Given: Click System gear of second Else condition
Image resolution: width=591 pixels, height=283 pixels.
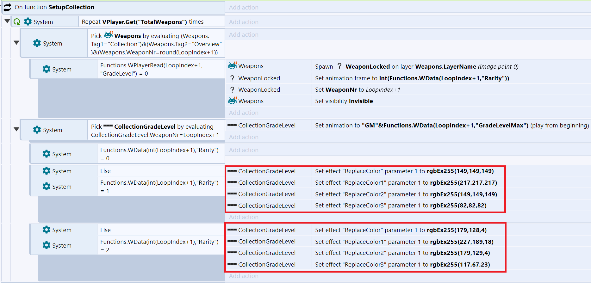Looking at the screenshot, I should click(47, 230).
